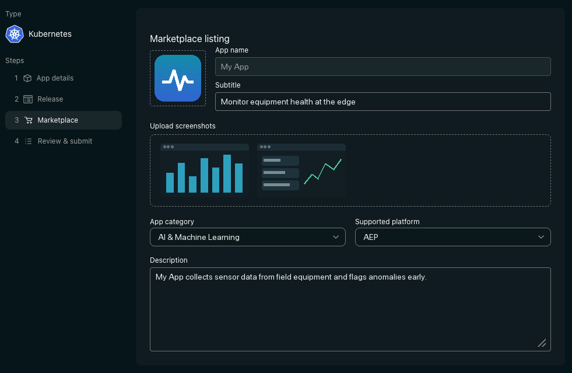
Task: Click the Upload screenshots label
Action: pyautogui.click(x=183, y=126)
